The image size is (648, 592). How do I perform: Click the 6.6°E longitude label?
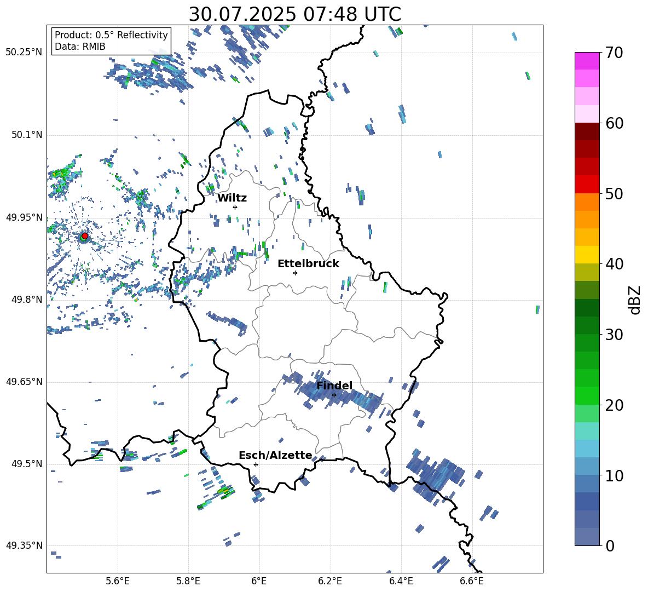(x=472, y=581)
